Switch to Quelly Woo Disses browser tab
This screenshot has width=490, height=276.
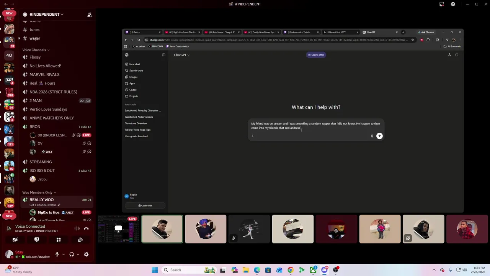pos(261,32)
